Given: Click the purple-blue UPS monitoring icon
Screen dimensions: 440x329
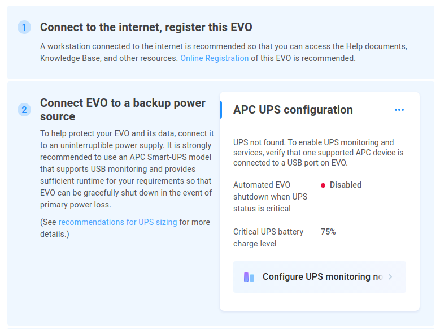Looking at the screenshot, I should [x=249, y=277].
